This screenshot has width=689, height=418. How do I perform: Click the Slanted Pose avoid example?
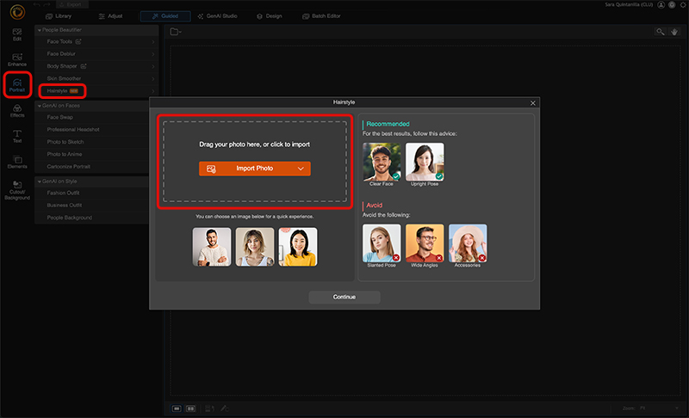pos(382,243)
